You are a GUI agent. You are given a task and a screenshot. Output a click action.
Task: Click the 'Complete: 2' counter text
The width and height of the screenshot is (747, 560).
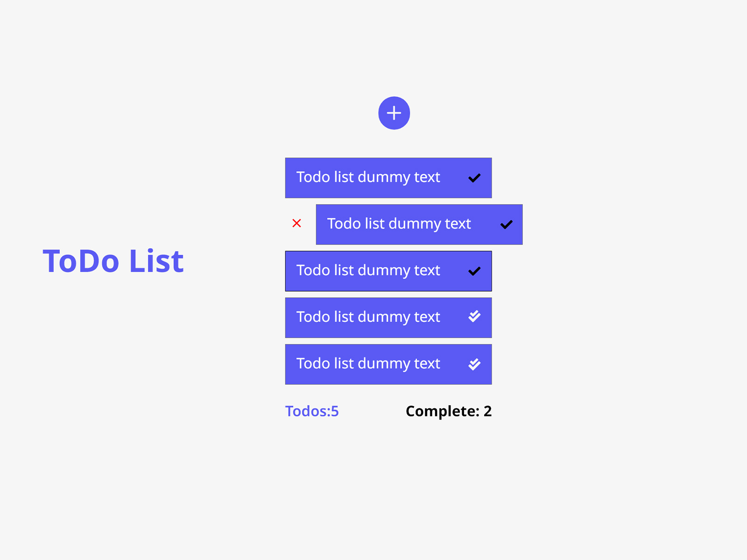point(448,411)
